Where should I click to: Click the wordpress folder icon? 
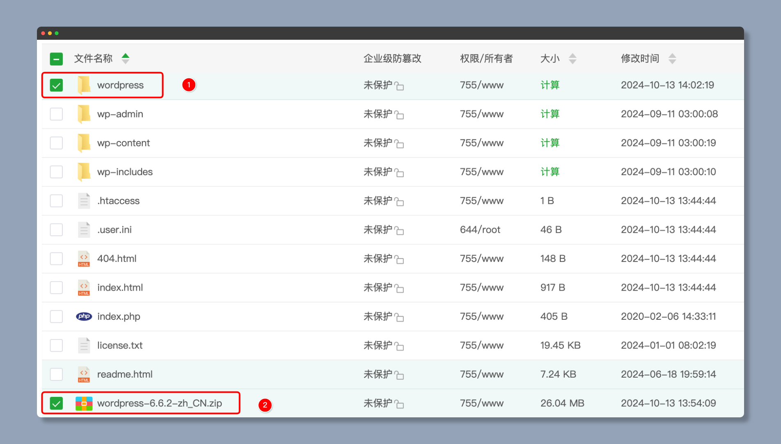tap(84, 85)
